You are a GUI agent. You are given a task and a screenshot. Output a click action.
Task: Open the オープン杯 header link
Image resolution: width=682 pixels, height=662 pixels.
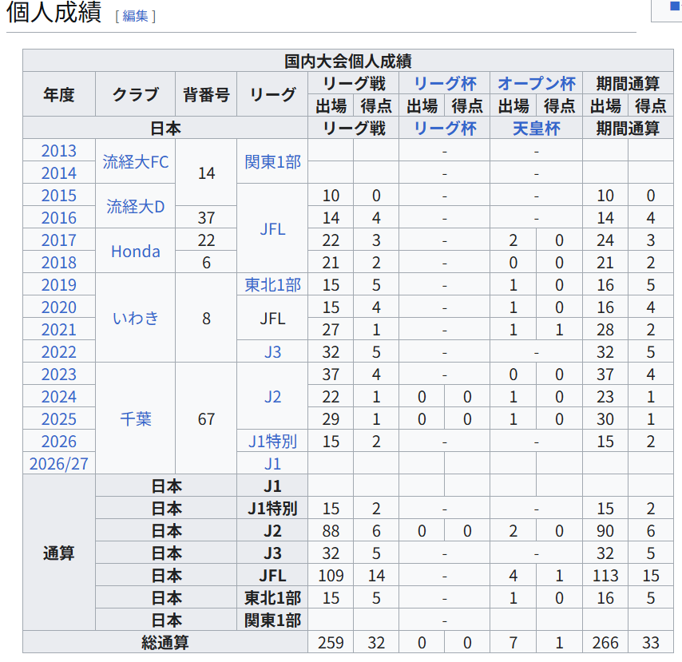point(537,84)
